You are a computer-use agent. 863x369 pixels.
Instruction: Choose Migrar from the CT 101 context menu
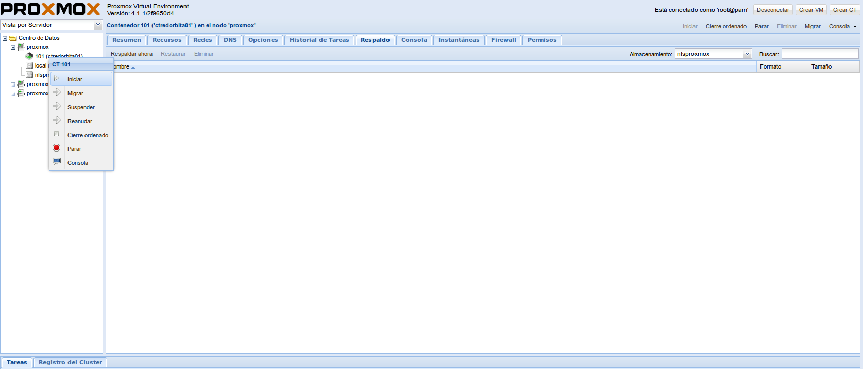click(75, 93)
